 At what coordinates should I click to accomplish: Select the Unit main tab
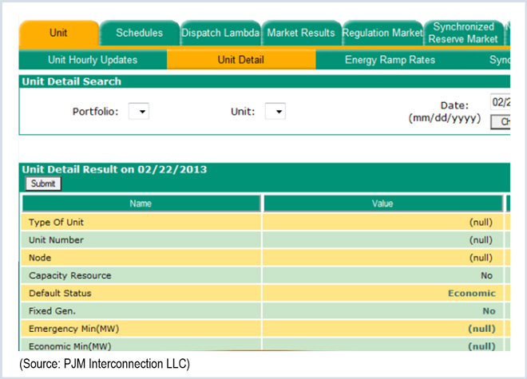tap(58, 34)
